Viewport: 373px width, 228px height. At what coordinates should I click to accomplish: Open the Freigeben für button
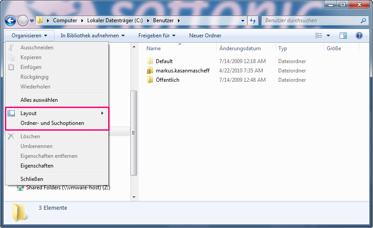(157, 36)
